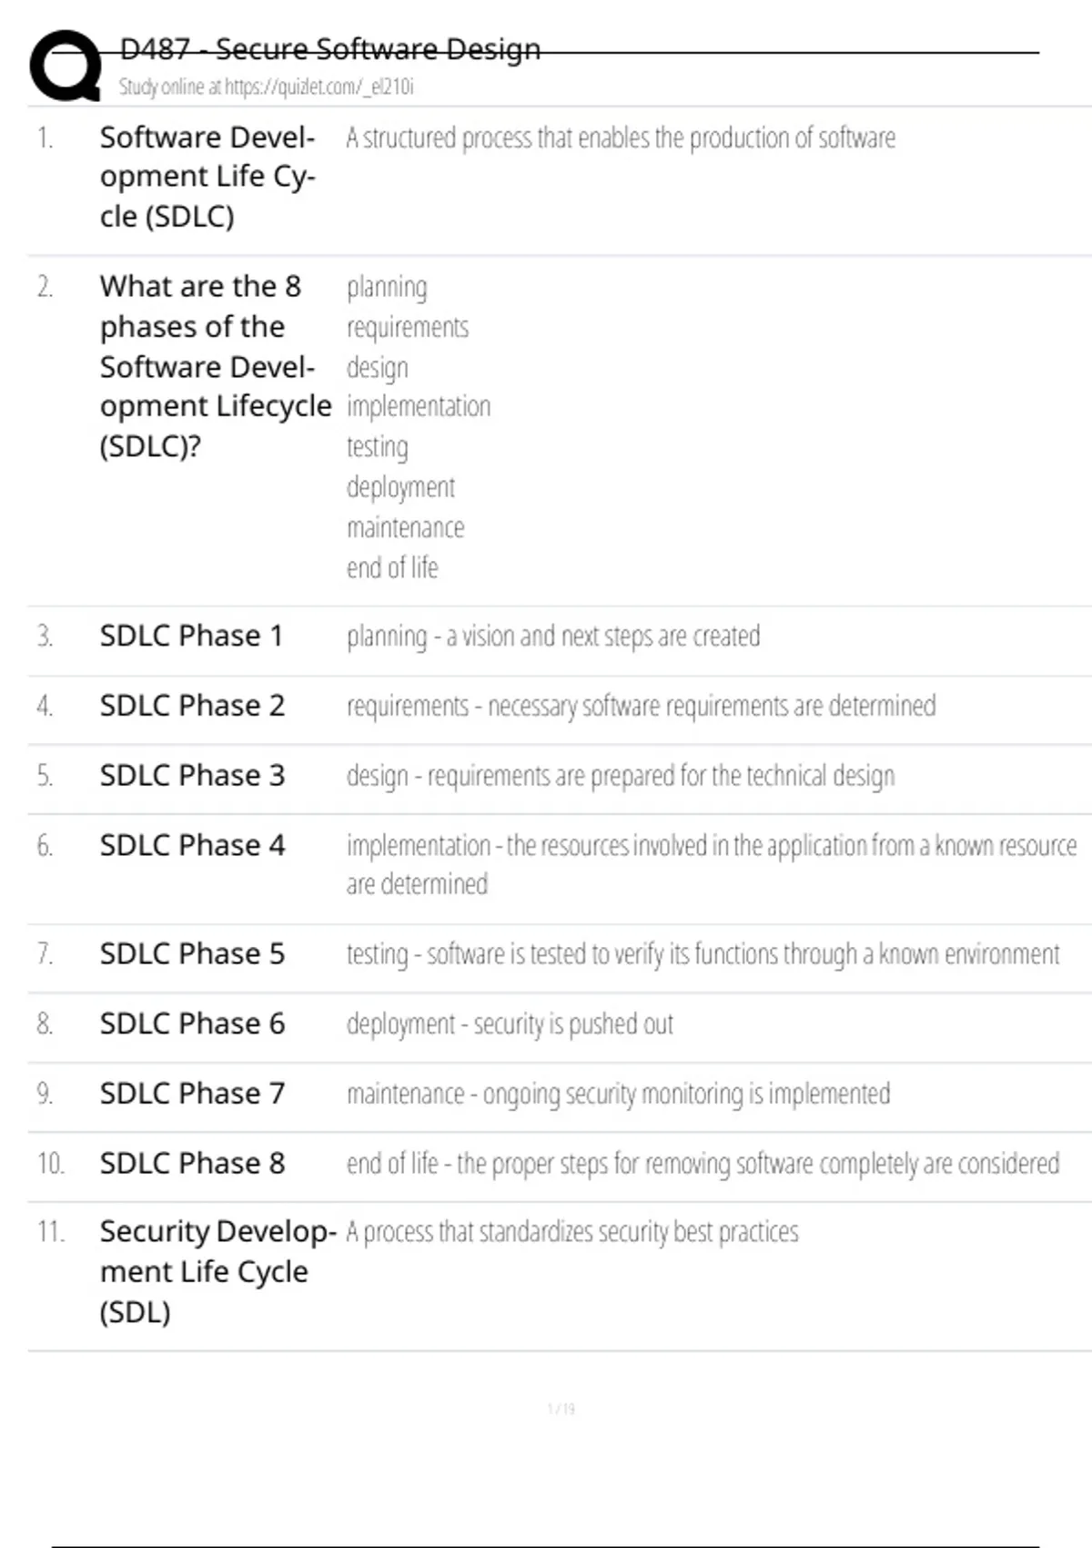The width and height of the screenshot is (1092, 1548).
Task: Click the 1/19 page number indicator
Action: 561,1410
